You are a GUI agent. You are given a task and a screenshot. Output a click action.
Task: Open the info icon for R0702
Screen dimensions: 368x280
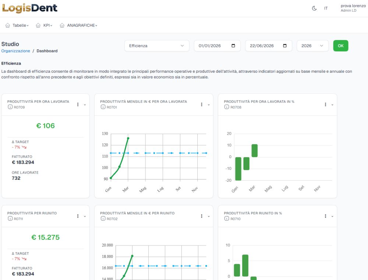point(103,218)
